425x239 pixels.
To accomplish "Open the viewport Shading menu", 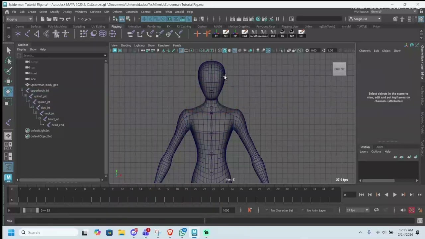I will click(x=126, y=45).
